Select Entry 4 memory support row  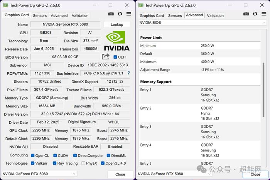click(x=200, y=150)
